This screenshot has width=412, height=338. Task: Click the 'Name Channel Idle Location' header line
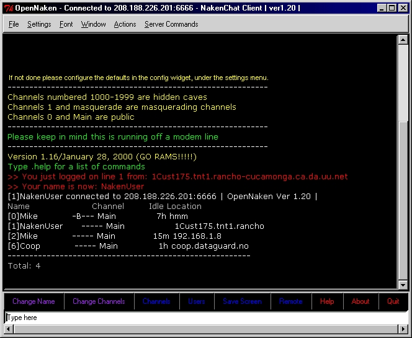tap(105, 207)
